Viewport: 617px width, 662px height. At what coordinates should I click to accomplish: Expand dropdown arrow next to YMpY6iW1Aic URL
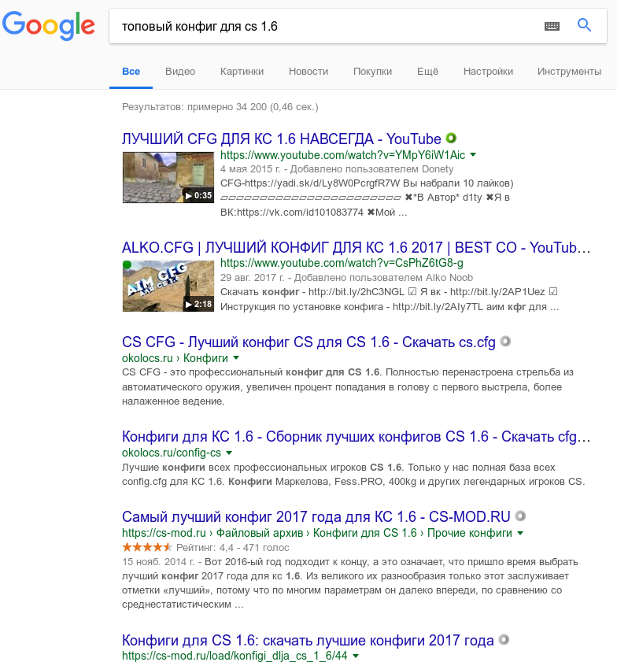(x=473, y=155)
